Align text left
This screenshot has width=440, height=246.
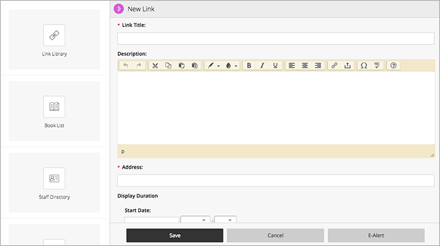click(292, 65)
